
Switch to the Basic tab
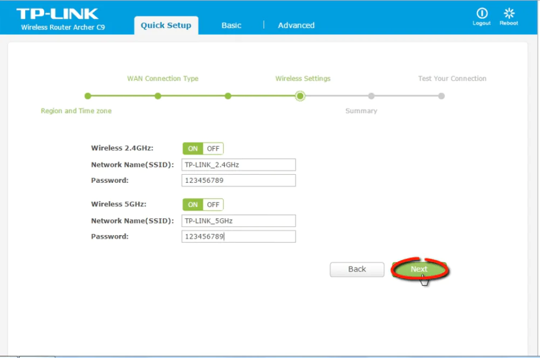tap(231, 25)
